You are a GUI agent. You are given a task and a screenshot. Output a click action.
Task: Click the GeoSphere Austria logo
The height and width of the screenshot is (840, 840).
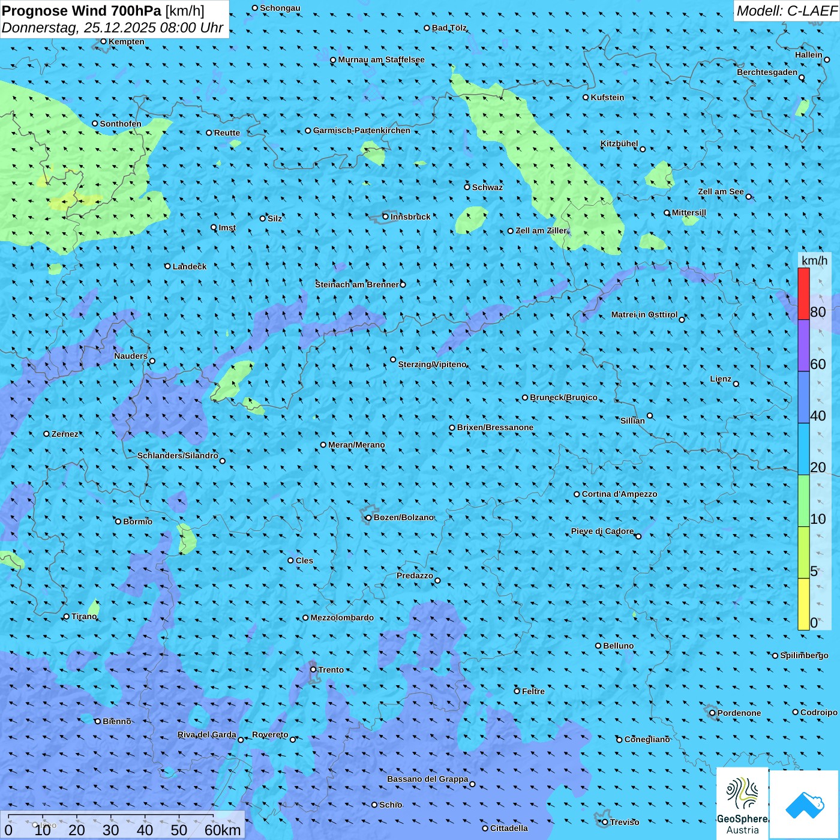coord(742,804)
